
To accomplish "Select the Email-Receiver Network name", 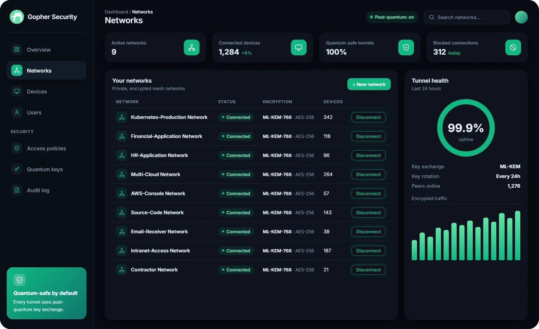I will click(x=159, y=232).
